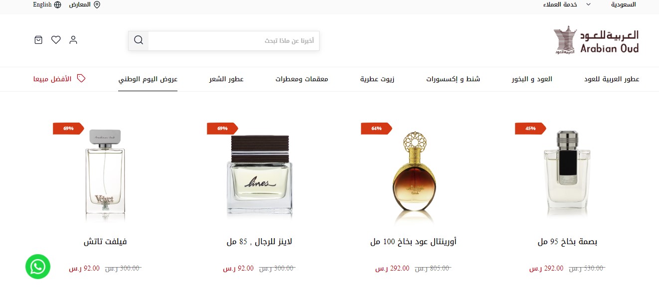Select the عروض اليوم الوطني tab

(x=148, y=79)
